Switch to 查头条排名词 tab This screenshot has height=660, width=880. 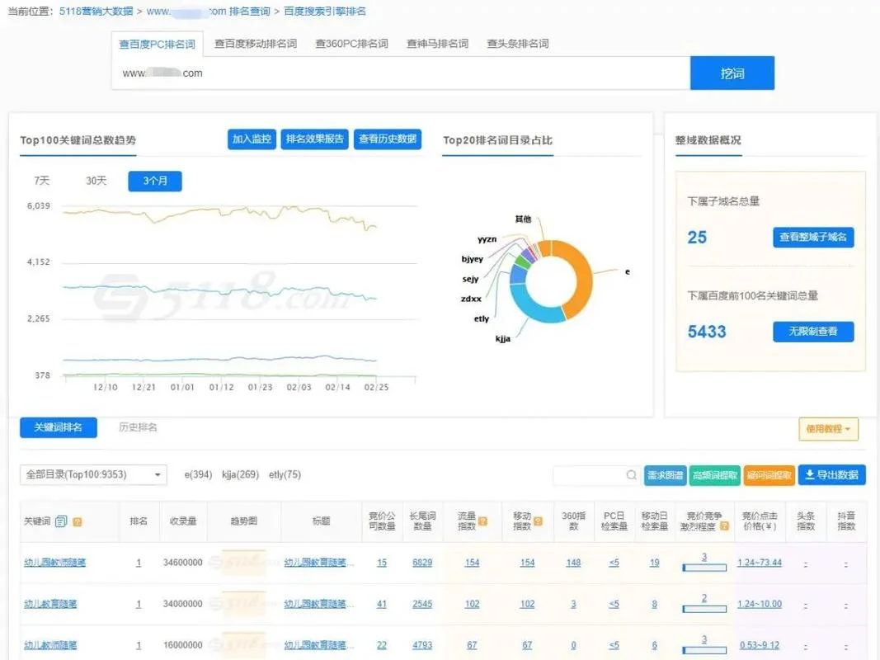click(517, 43)
